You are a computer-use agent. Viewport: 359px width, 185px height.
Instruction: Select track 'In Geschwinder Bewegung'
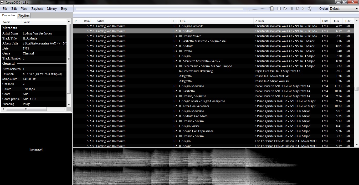tap(213, 71)
